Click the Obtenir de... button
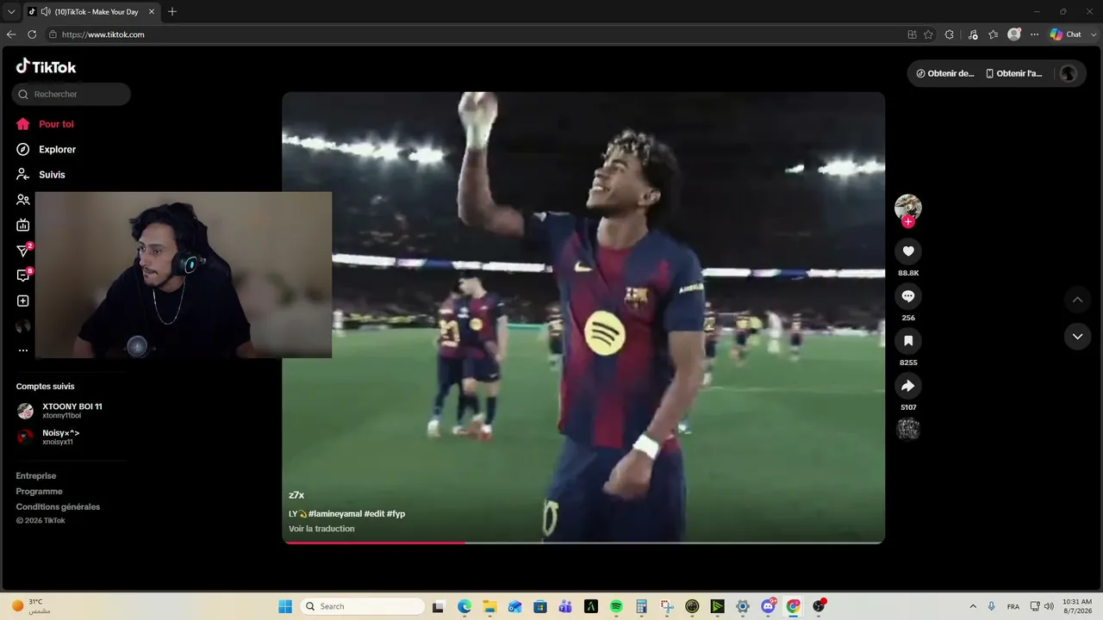This screenshot has height=620, width=1103. click(944, 73)
